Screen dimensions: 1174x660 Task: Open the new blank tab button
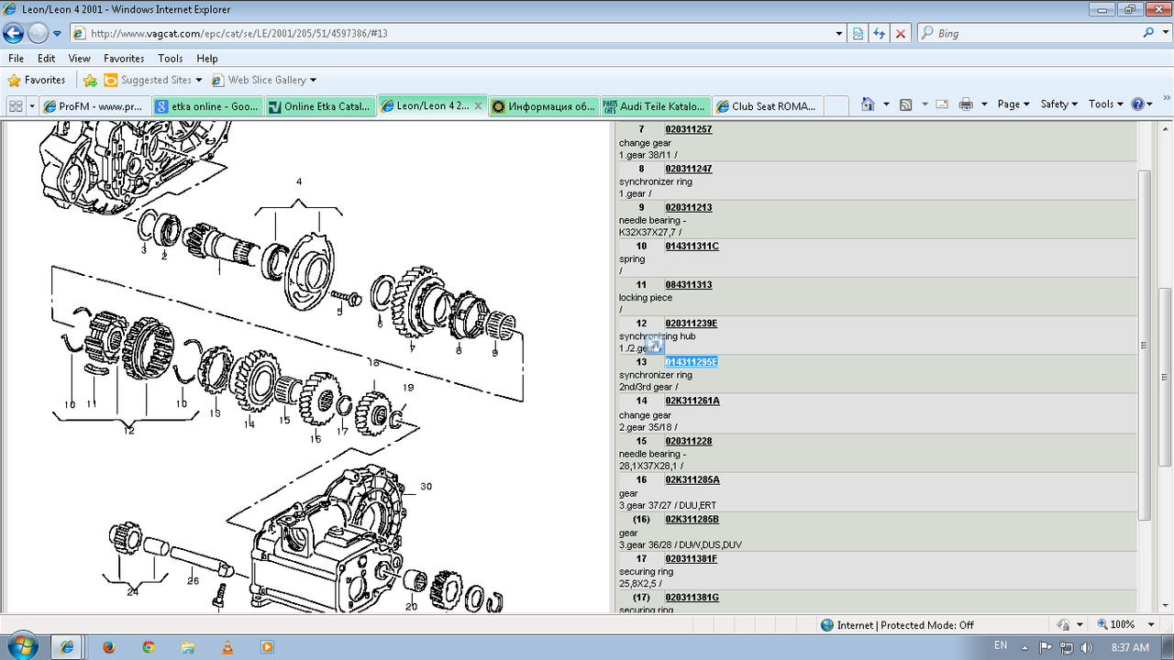pyautogui.click(x=836, y=106)
